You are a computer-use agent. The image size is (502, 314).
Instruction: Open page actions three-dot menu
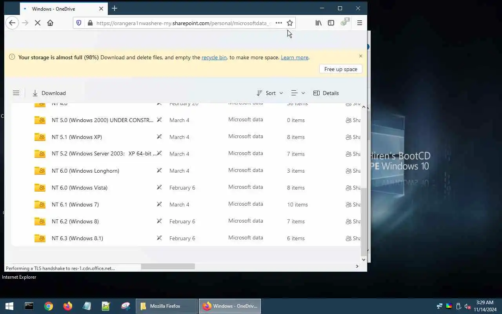point(279,23)
